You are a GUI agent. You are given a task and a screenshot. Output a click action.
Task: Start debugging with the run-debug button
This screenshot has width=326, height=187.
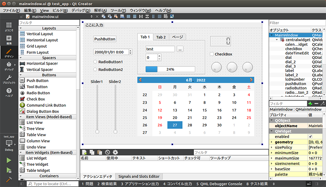9,170
